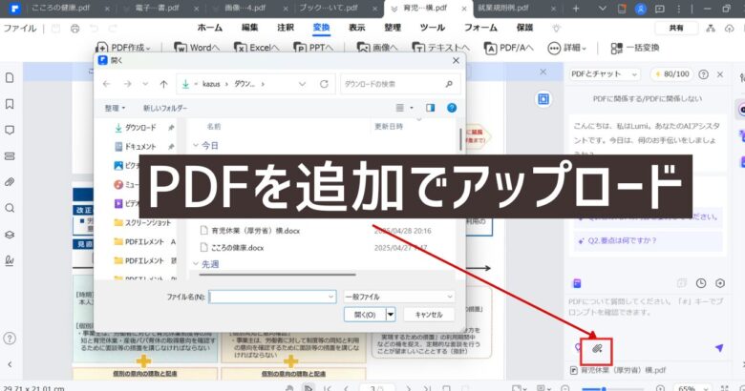Switch to the こころの健康.pdf tab
Image resolution: width=745 pixels, height=391 pixels.
click(61, 8)
